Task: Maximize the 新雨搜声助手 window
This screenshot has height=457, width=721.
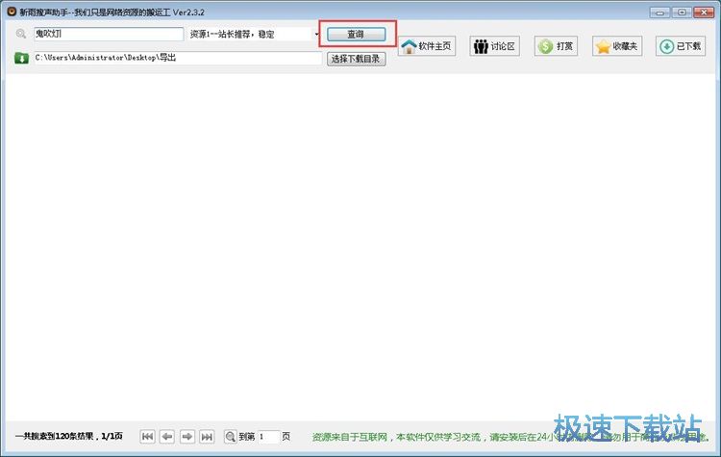Action: tap(682, 12)
